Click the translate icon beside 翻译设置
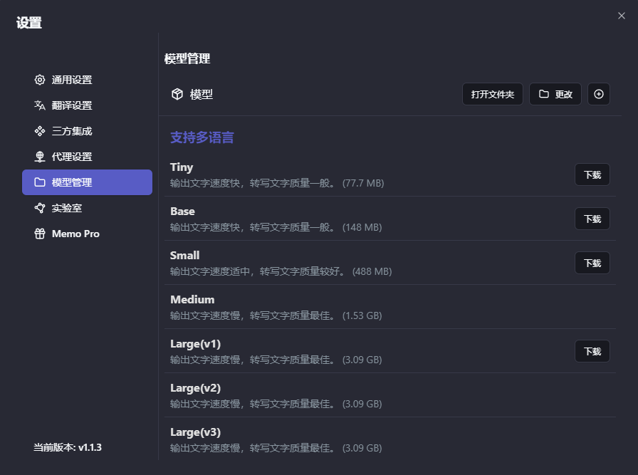The image size is (638, 475). (x=40, y=105)
